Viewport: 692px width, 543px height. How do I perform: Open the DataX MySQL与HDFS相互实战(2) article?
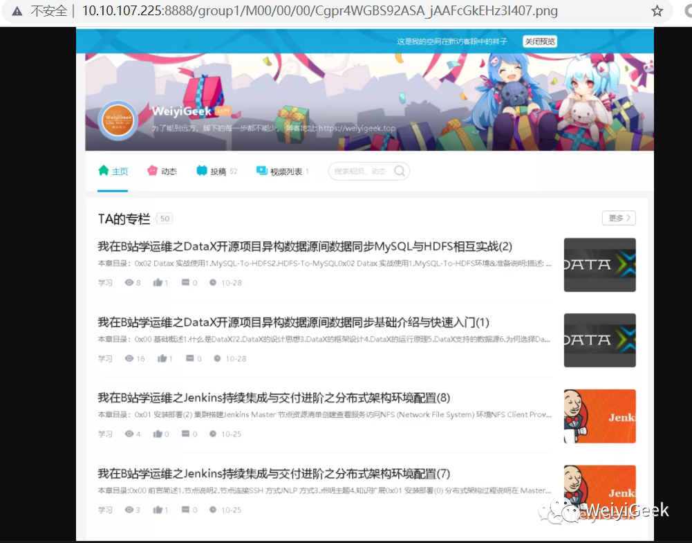[305, 246]
